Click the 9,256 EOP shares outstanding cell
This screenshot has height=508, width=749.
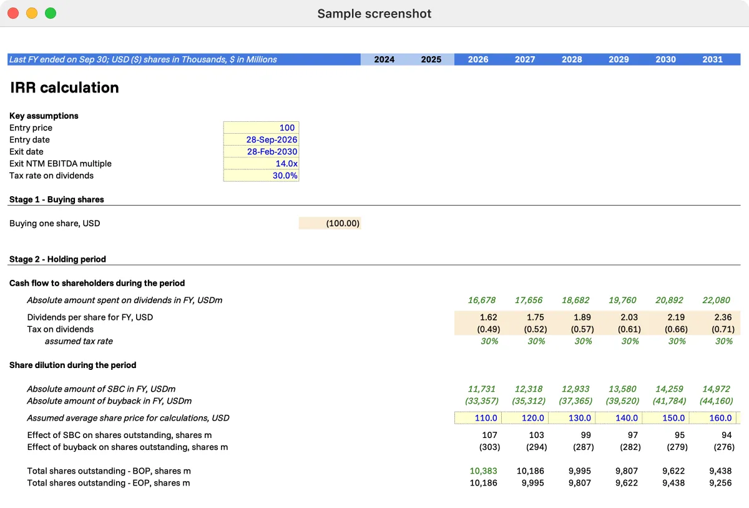[x=720, y=483]
